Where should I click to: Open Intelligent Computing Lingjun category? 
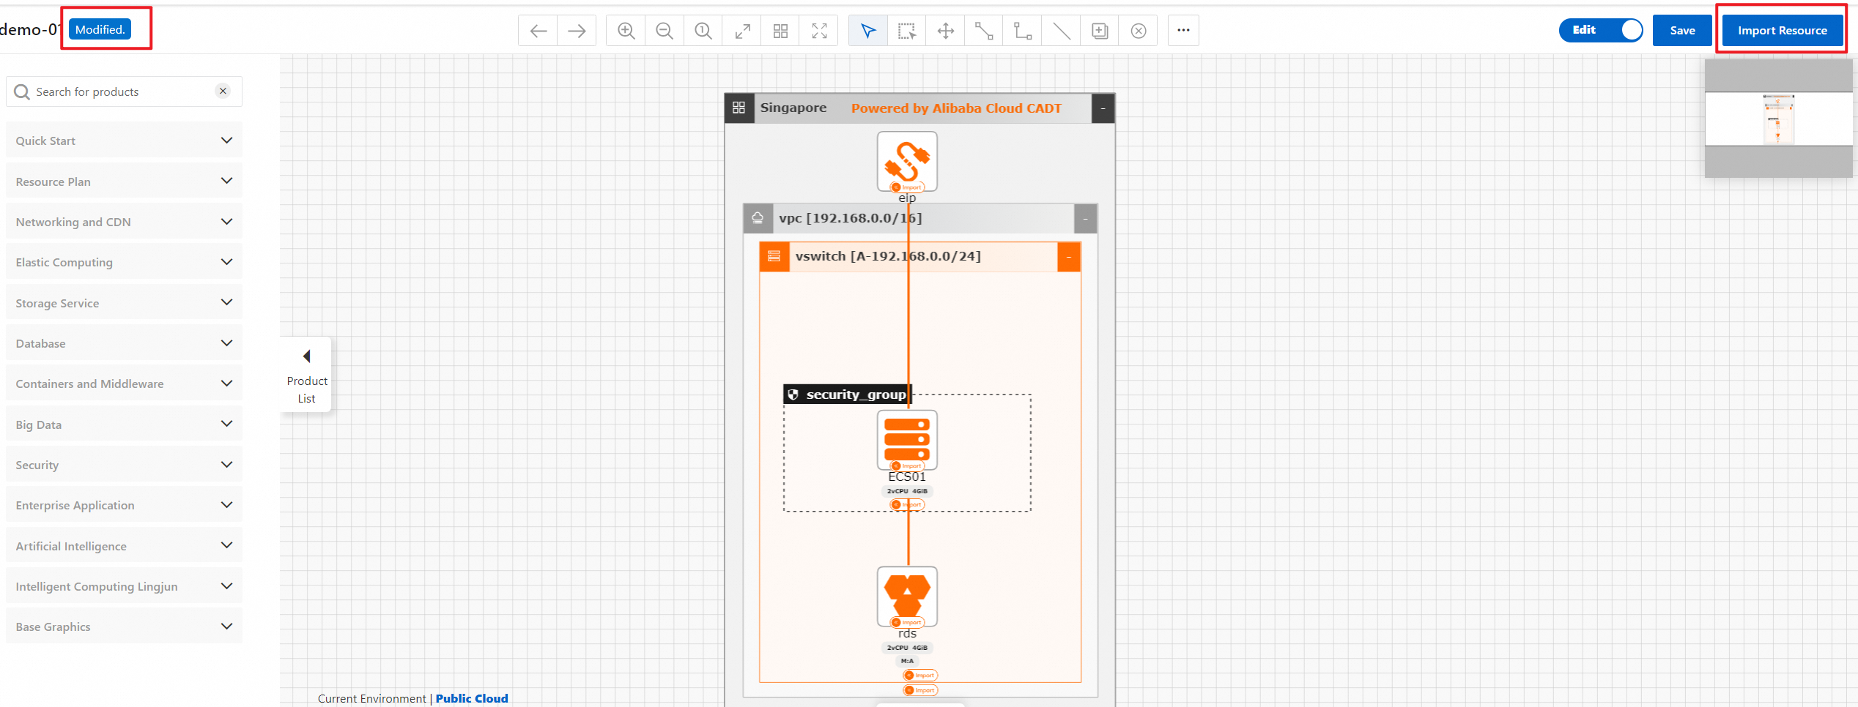point(124,586)
